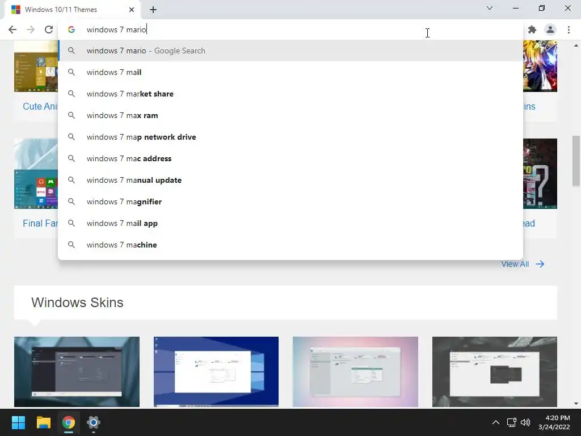Click the Chrome taskbar icon
The height and width of the screenshot is (436, 581).
[69, 422]
